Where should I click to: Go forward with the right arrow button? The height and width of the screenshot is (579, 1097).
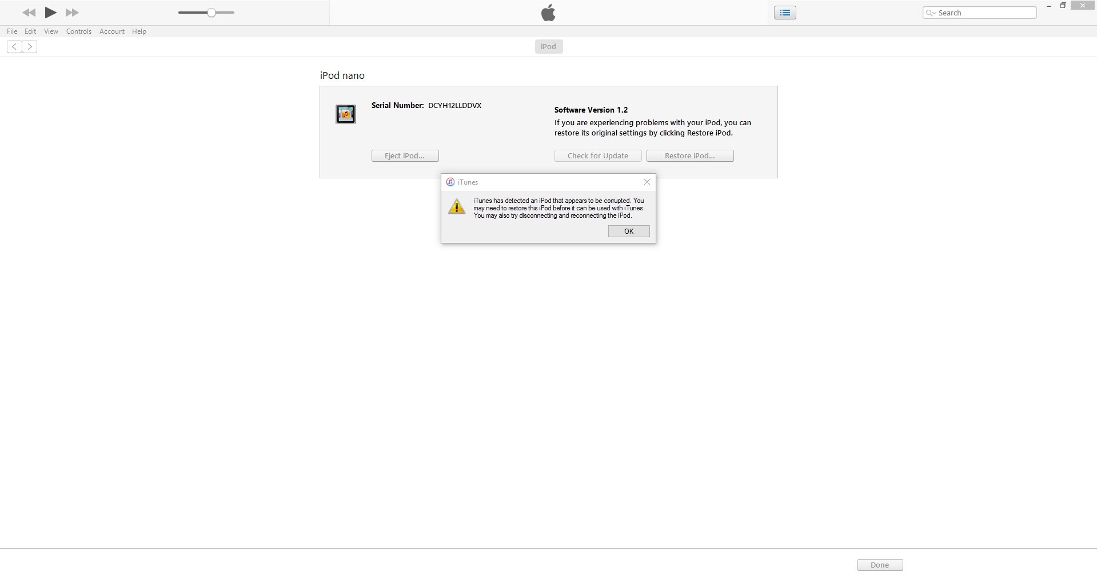30,47
